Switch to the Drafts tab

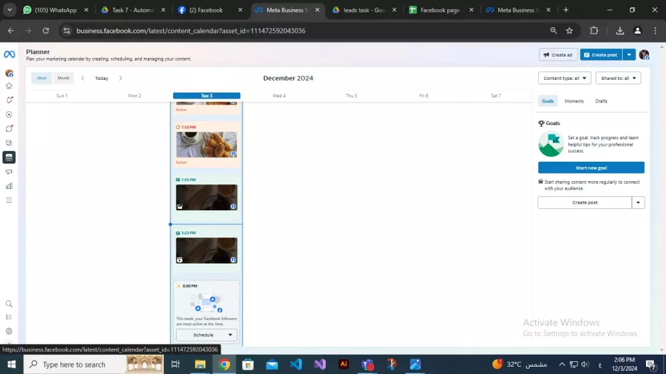(x=601, y=101)
